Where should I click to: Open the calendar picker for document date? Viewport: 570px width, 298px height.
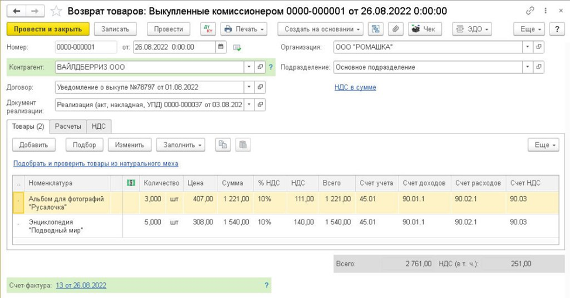(x=221, y=47)
